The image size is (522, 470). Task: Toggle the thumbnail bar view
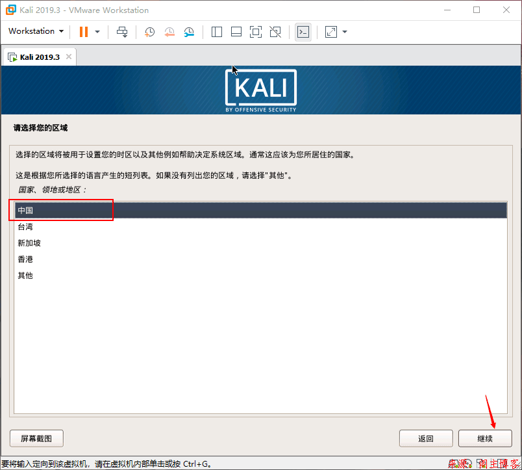click(236, 32)
